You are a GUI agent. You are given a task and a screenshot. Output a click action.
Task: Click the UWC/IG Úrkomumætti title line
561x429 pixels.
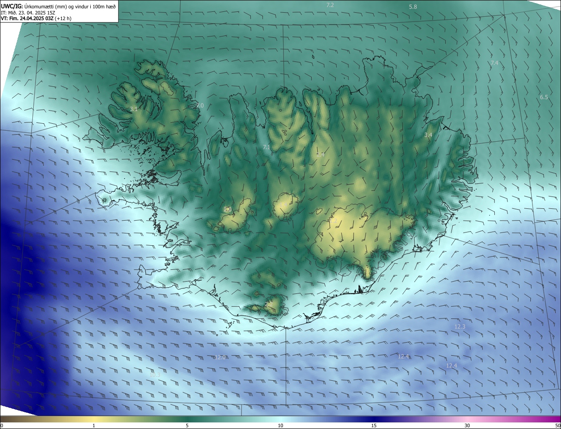(x=58, y=6)
